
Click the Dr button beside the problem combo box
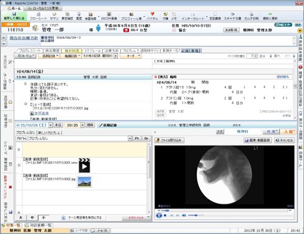pyautogui.click(x=146, y=139)
